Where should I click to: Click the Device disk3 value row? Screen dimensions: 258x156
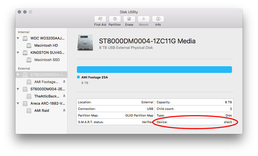[194, 122]
